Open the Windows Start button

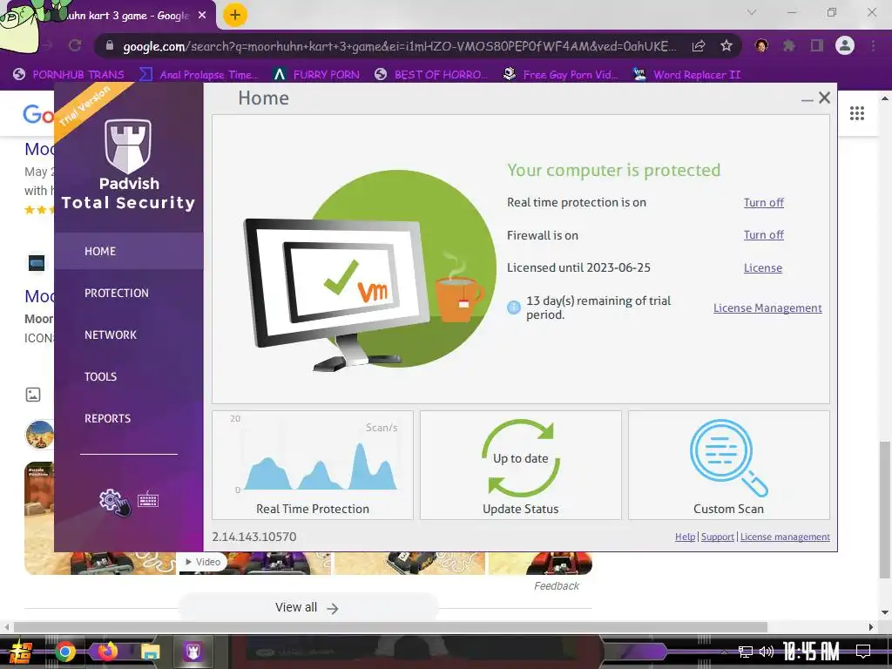22,652
